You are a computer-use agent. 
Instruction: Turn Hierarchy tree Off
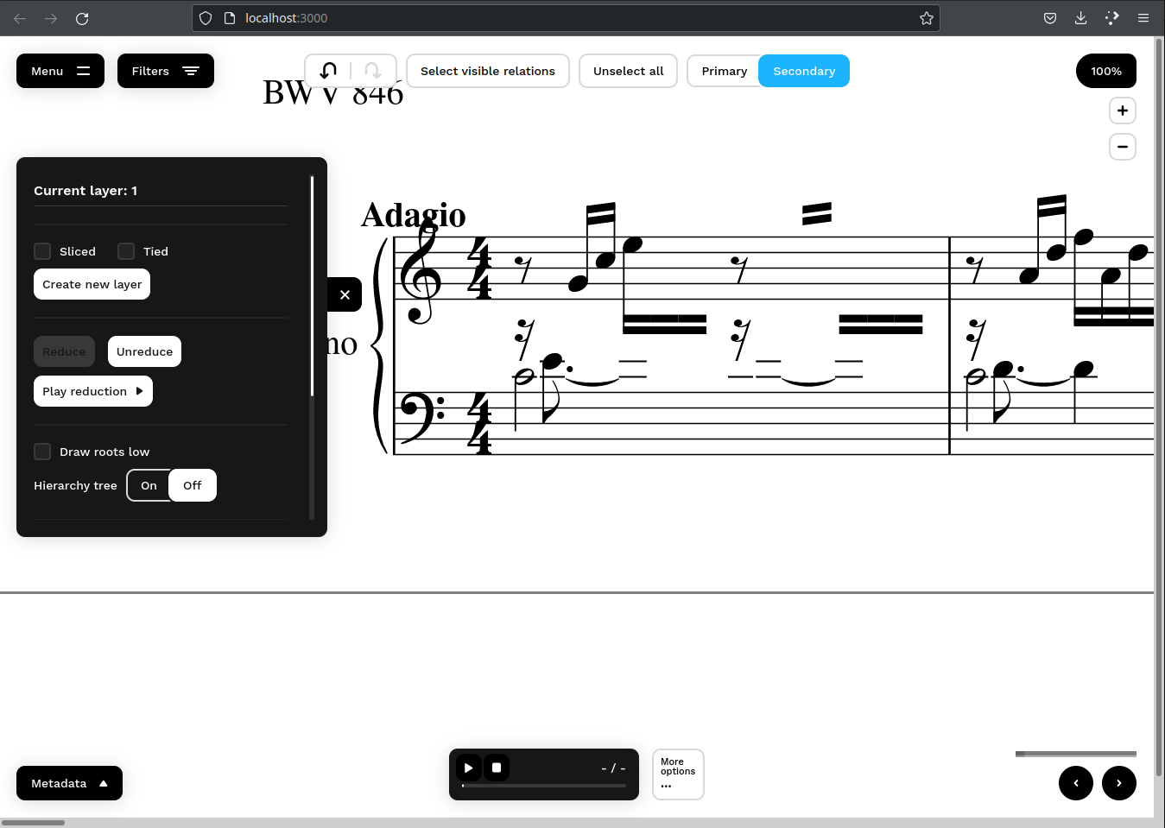tap(193, 485)
